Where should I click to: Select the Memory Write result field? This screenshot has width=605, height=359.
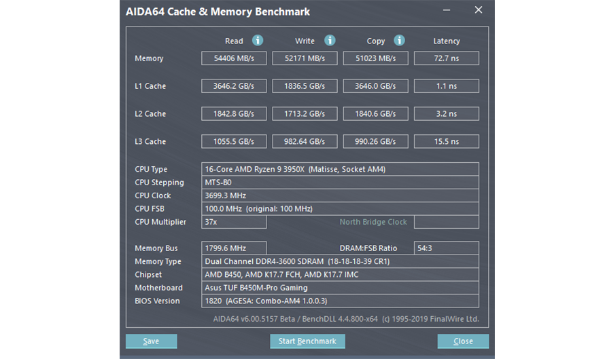pyautogui.click(x=305, y=58)
